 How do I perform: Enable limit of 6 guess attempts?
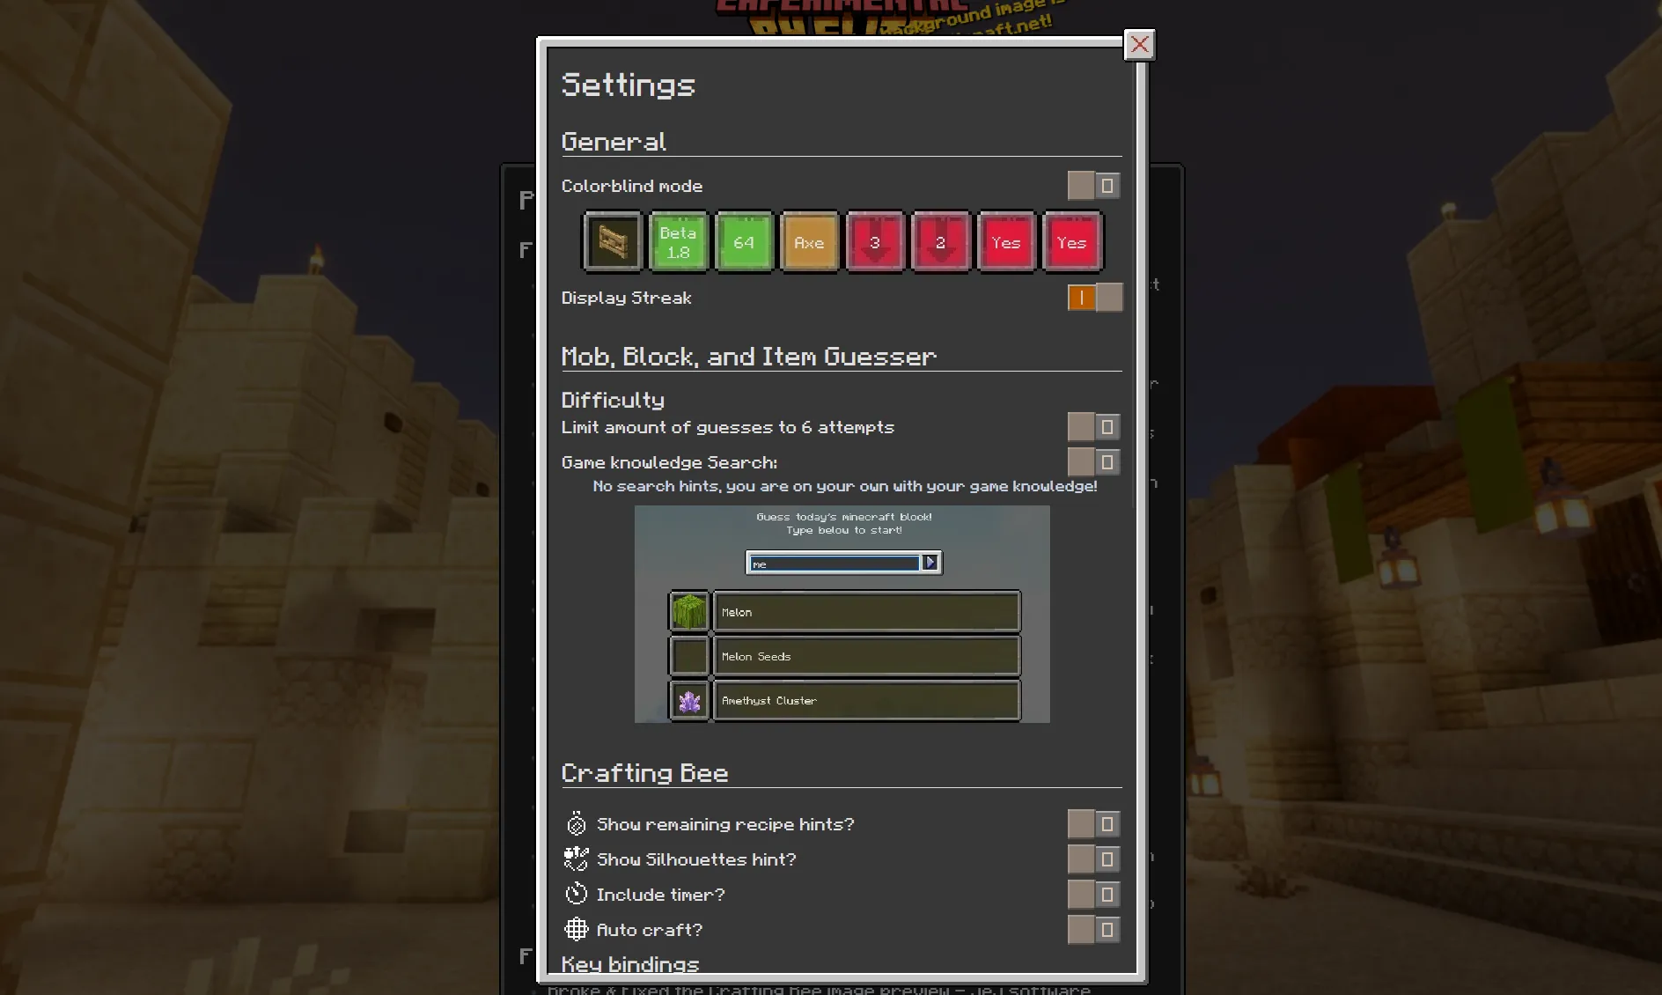click(1094, 427)
